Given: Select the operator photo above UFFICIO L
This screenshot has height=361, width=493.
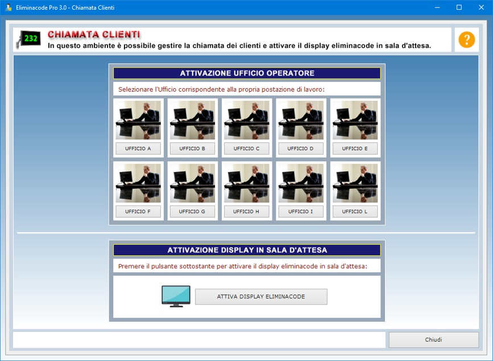Looking at the screenshot, I should coord(355,183).
